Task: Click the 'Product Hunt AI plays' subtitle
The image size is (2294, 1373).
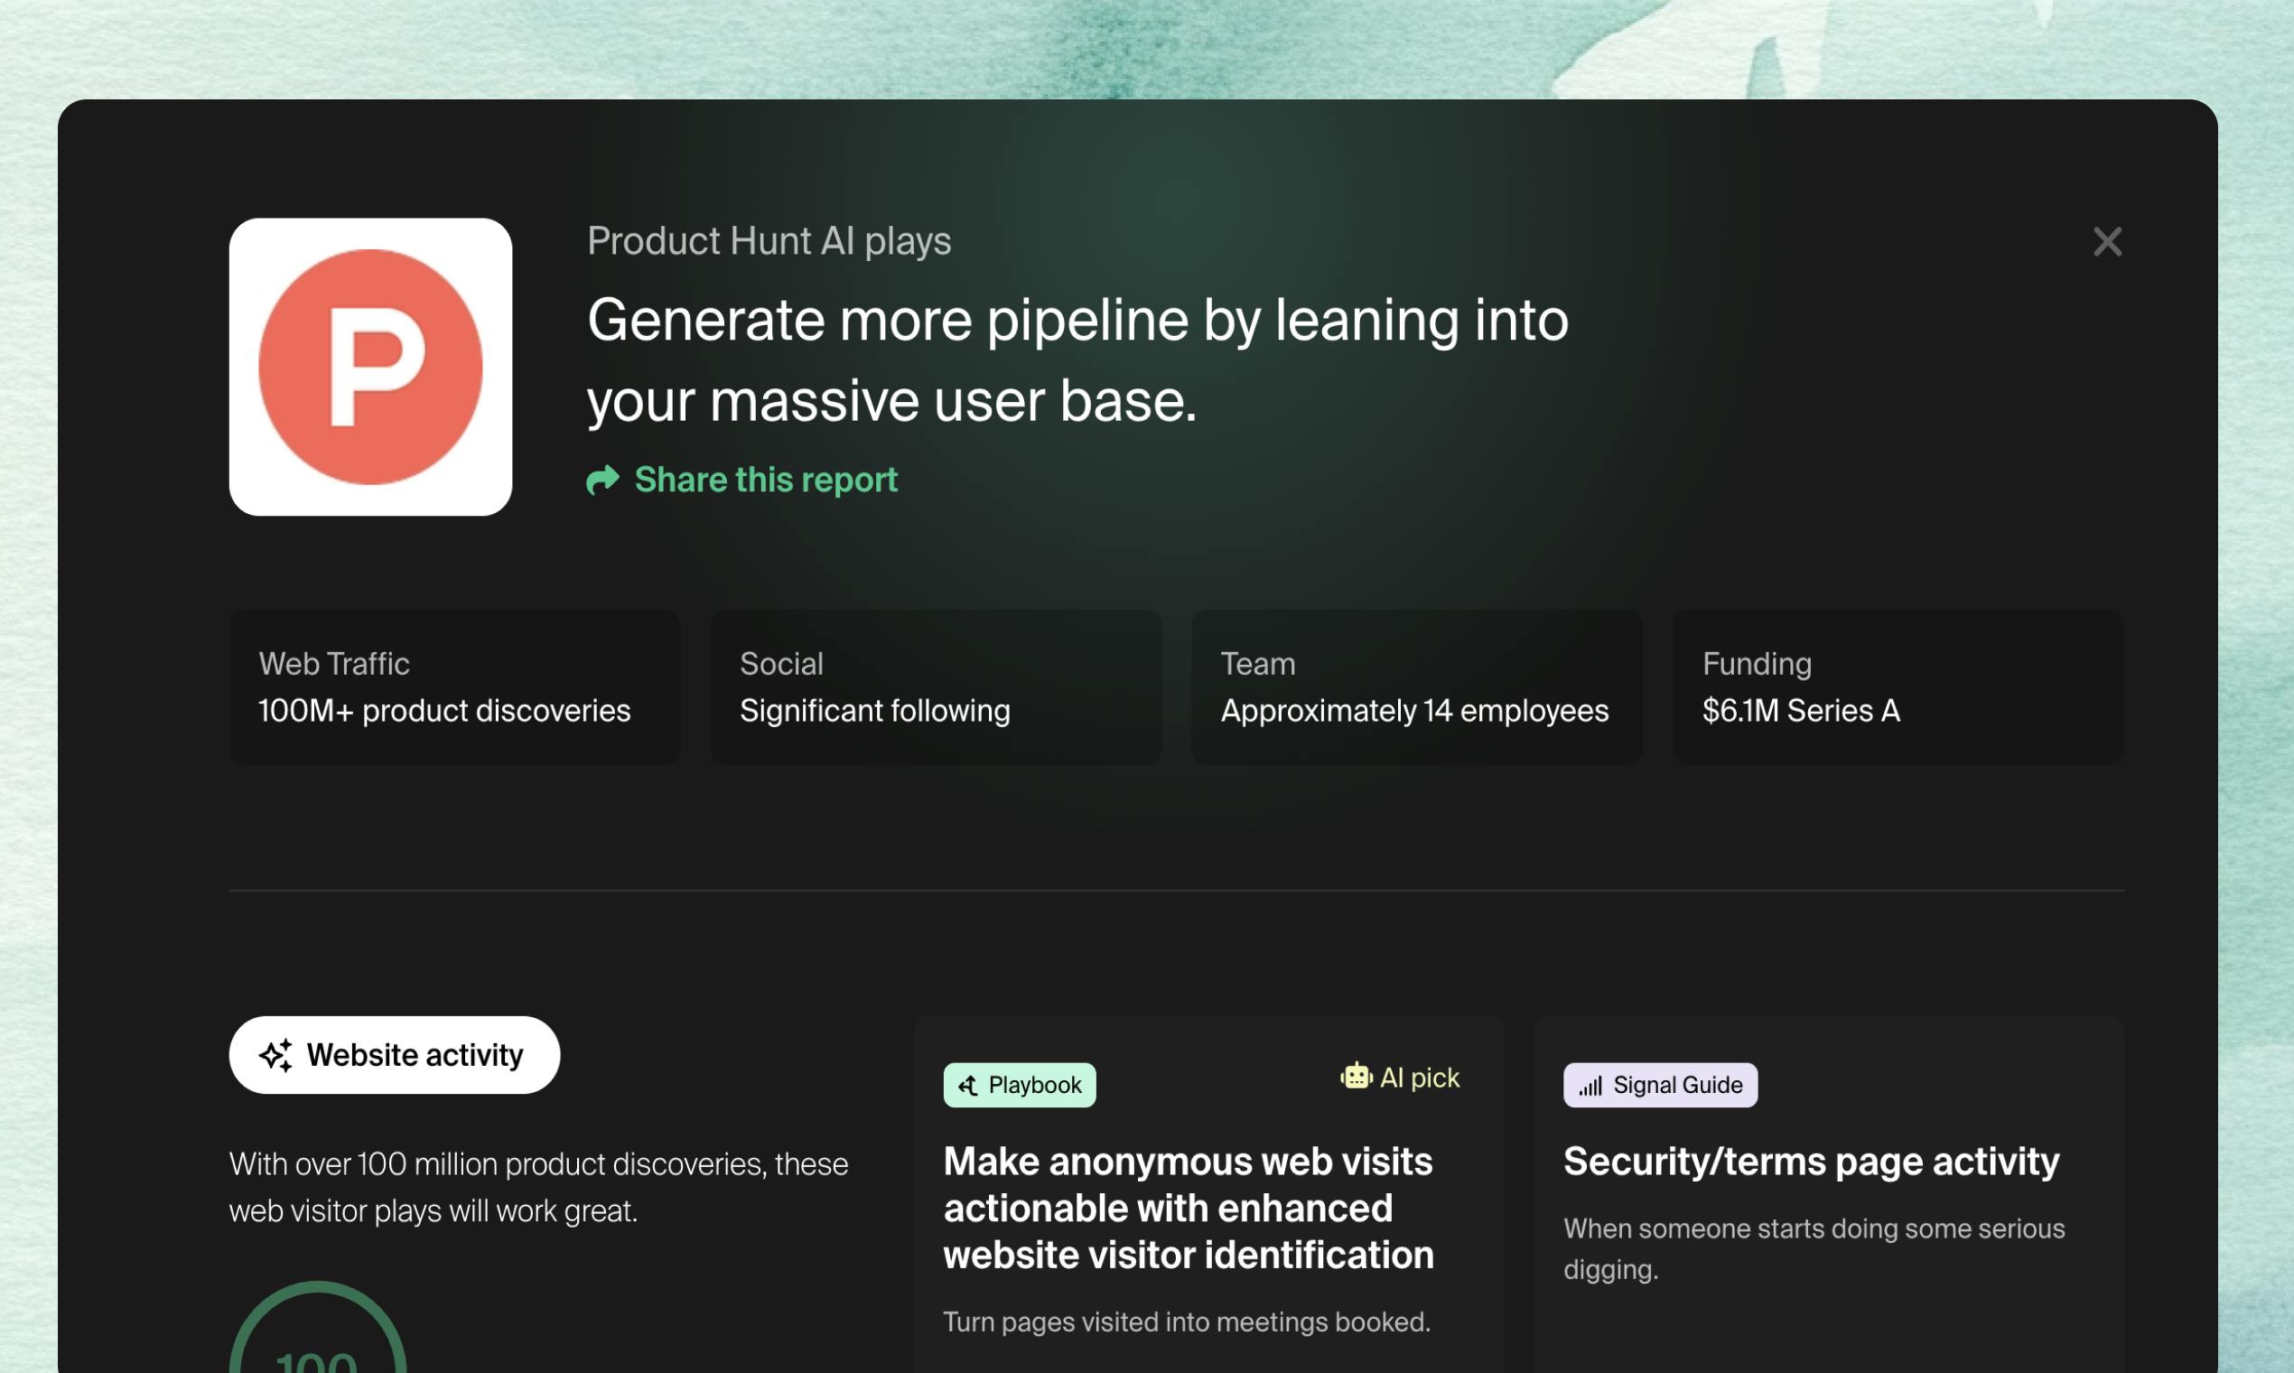Action: click(x=769, y=240)
